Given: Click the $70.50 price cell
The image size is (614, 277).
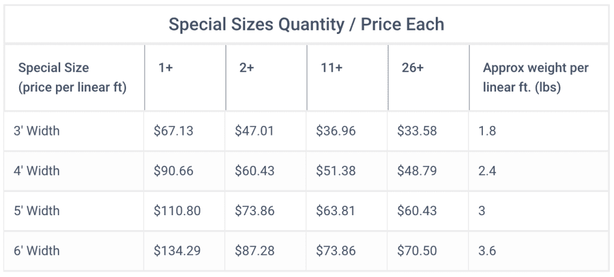Looking at the screenshot, I should pyautogui.click(x=417, y=250).
